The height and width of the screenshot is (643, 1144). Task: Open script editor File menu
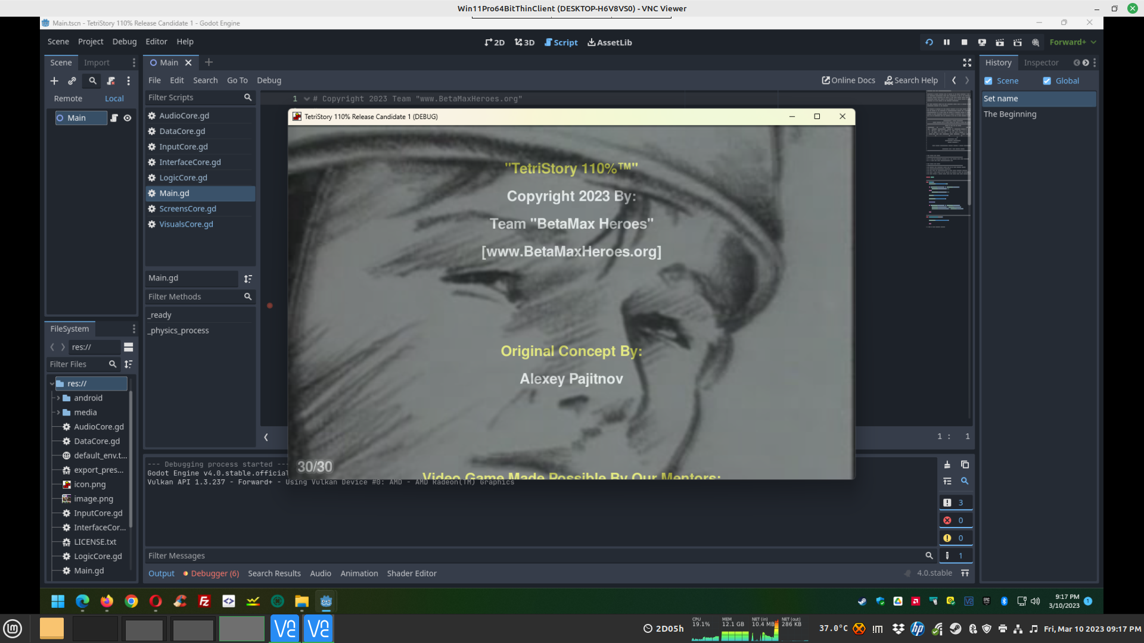(x=154, y=80)
